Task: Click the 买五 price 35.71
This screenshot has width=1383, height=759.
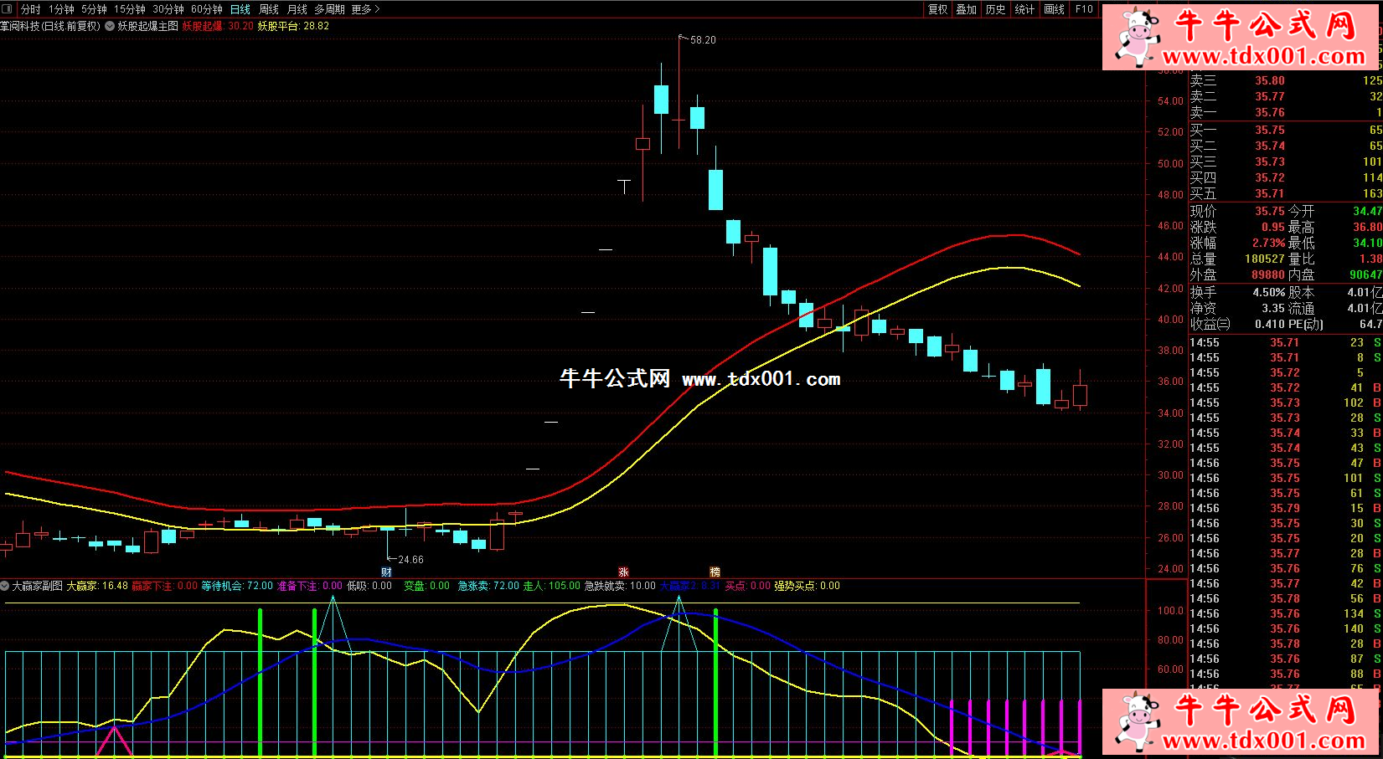Action: (1270, 194)
